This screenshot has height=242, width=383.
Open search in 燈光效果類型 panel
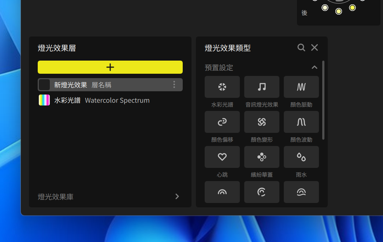(301, 48)
